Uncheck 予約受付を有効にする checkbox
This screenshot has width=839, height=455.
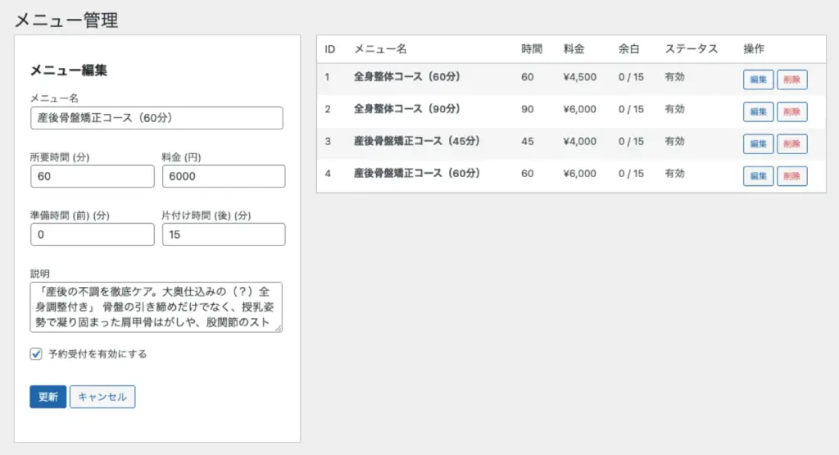click(36, 354)
